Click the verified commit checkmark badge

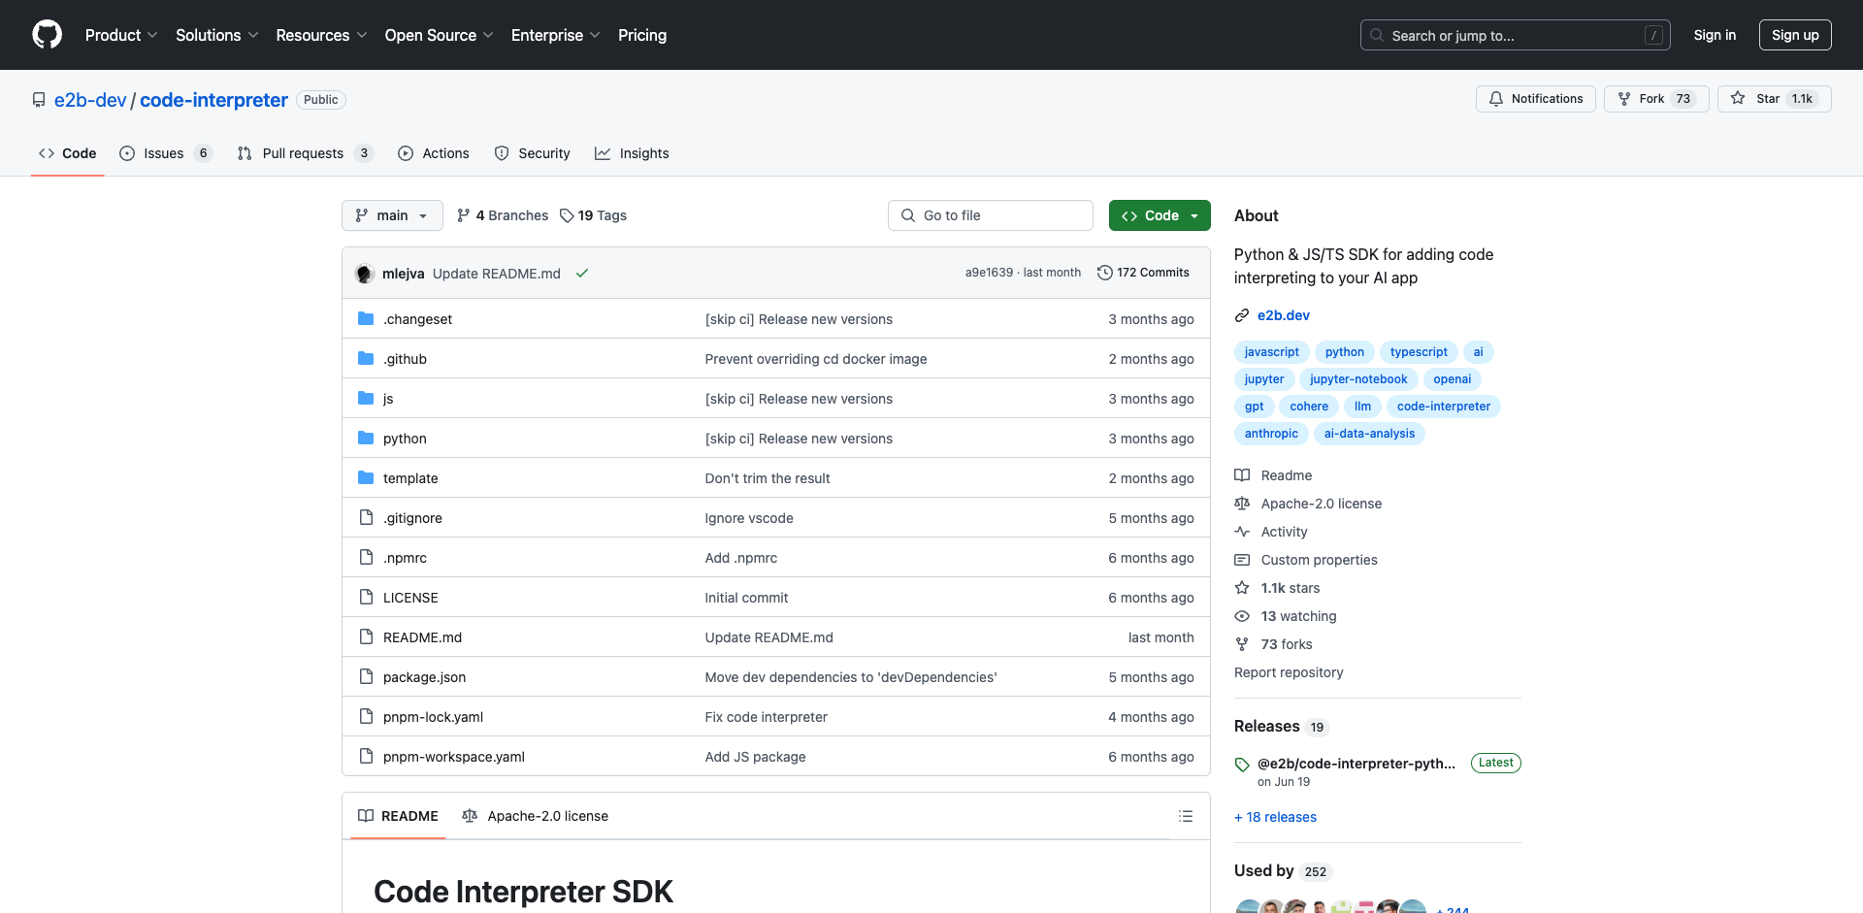click(581, 273)
